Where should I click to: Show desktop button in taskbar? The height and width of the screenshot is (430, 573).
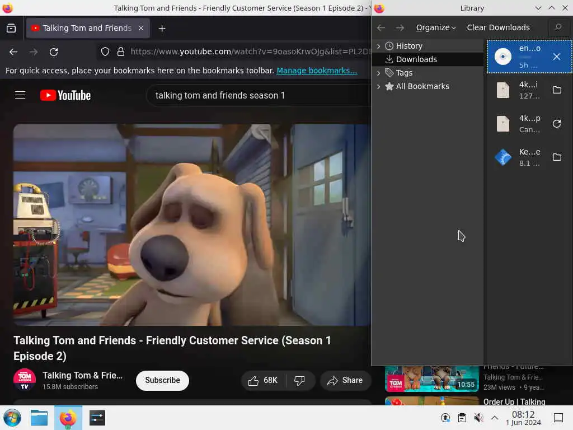pyautogui.click(x=558, y=418)
